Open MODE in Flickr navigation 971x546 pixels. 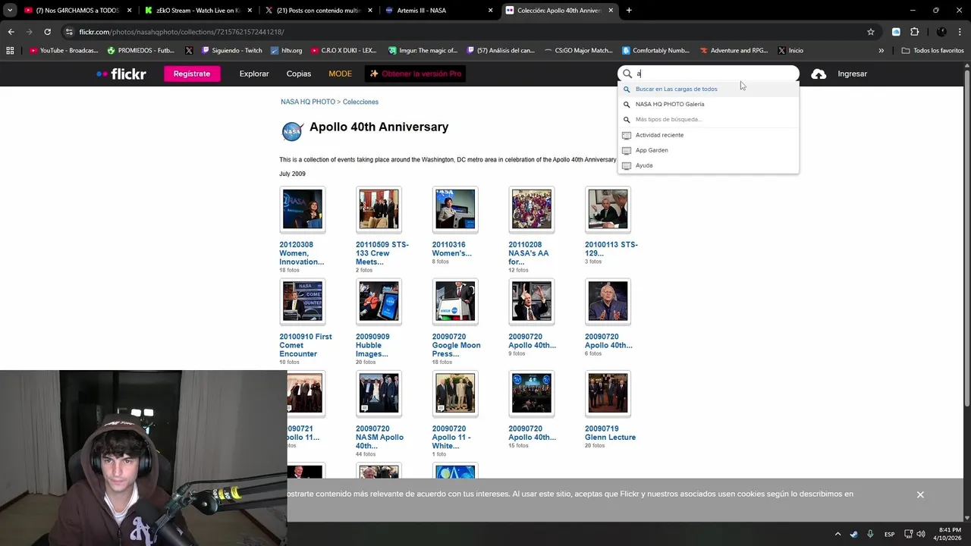tap(340, 74)
